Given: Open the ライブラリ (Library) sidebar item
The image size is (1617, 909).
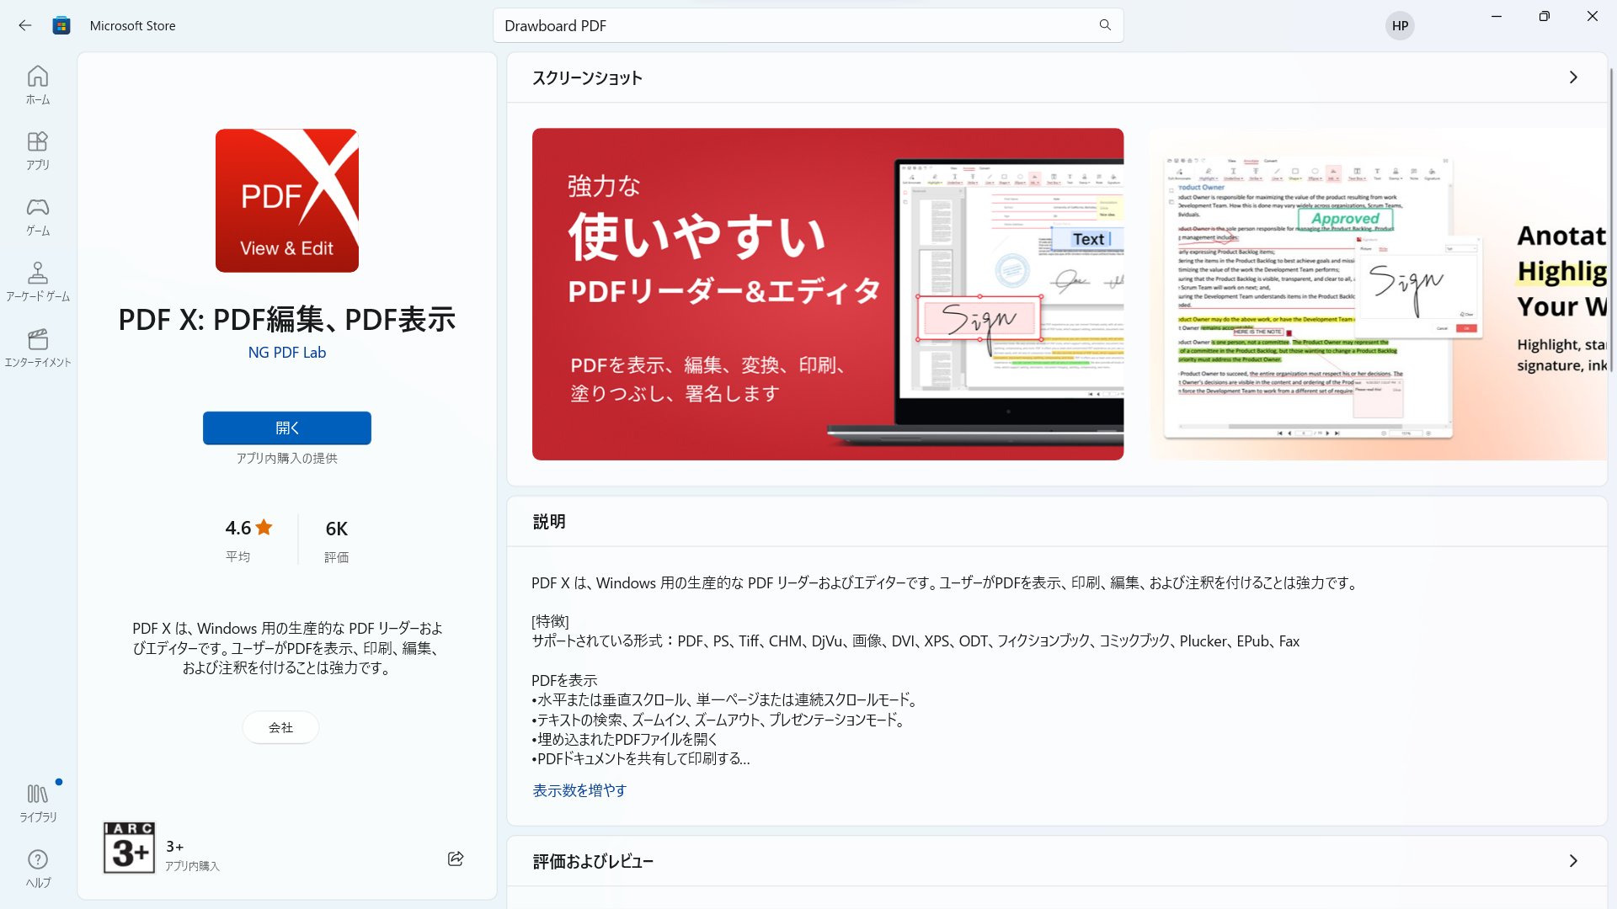Looking at the screenshot, I should click(x=38, y=802).
